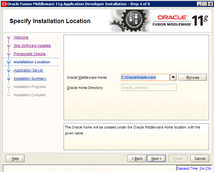Open Help for this installer step
The image size is (214, 172).
pyautogui.click(x=15, y=158)
